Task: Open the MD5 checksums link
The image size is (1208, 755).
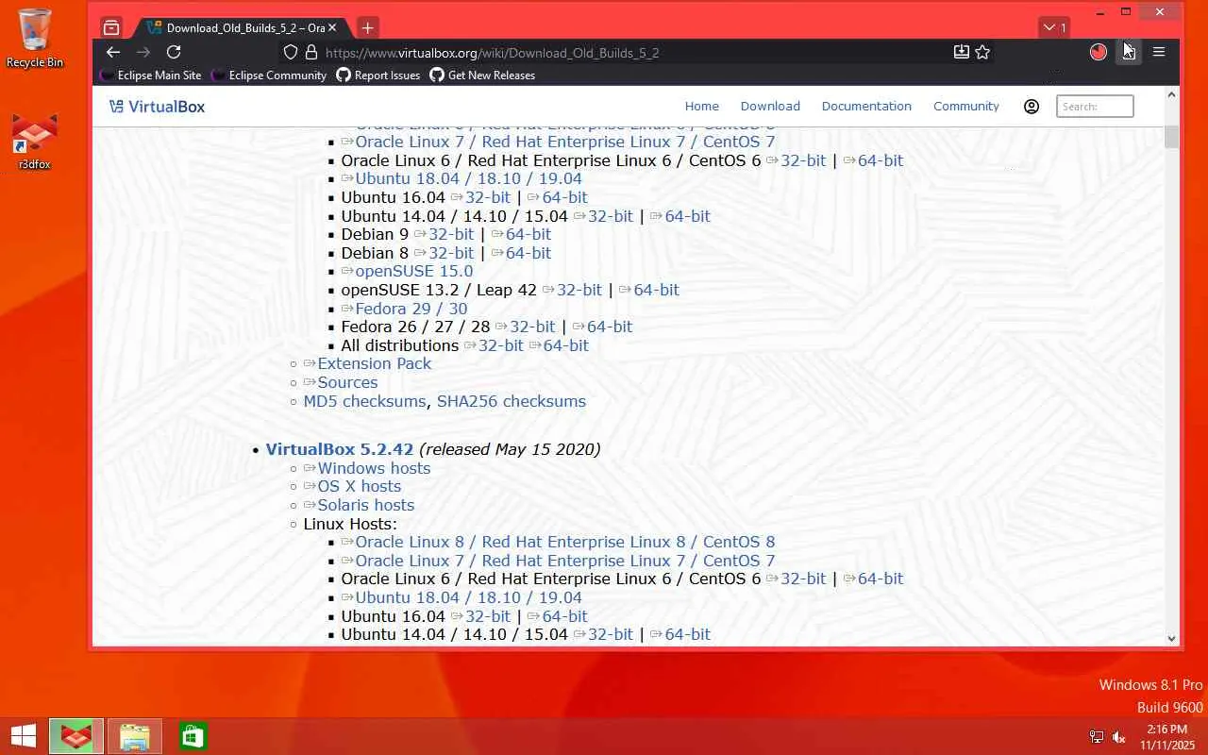Action: (364, 401)
